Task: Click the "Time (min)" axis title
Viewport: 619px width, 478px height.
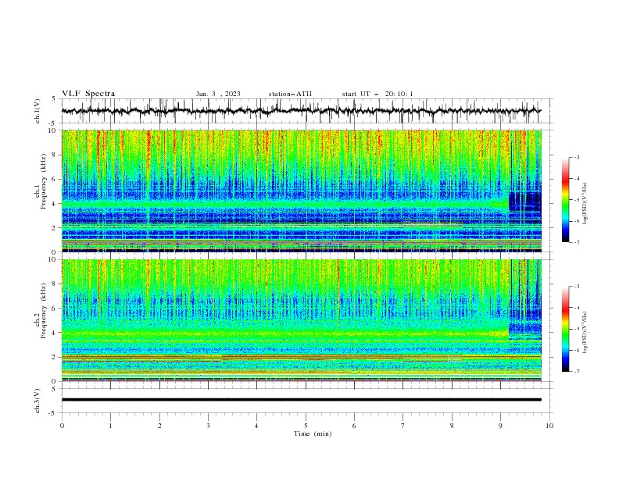Action: [x=313, y=433]
